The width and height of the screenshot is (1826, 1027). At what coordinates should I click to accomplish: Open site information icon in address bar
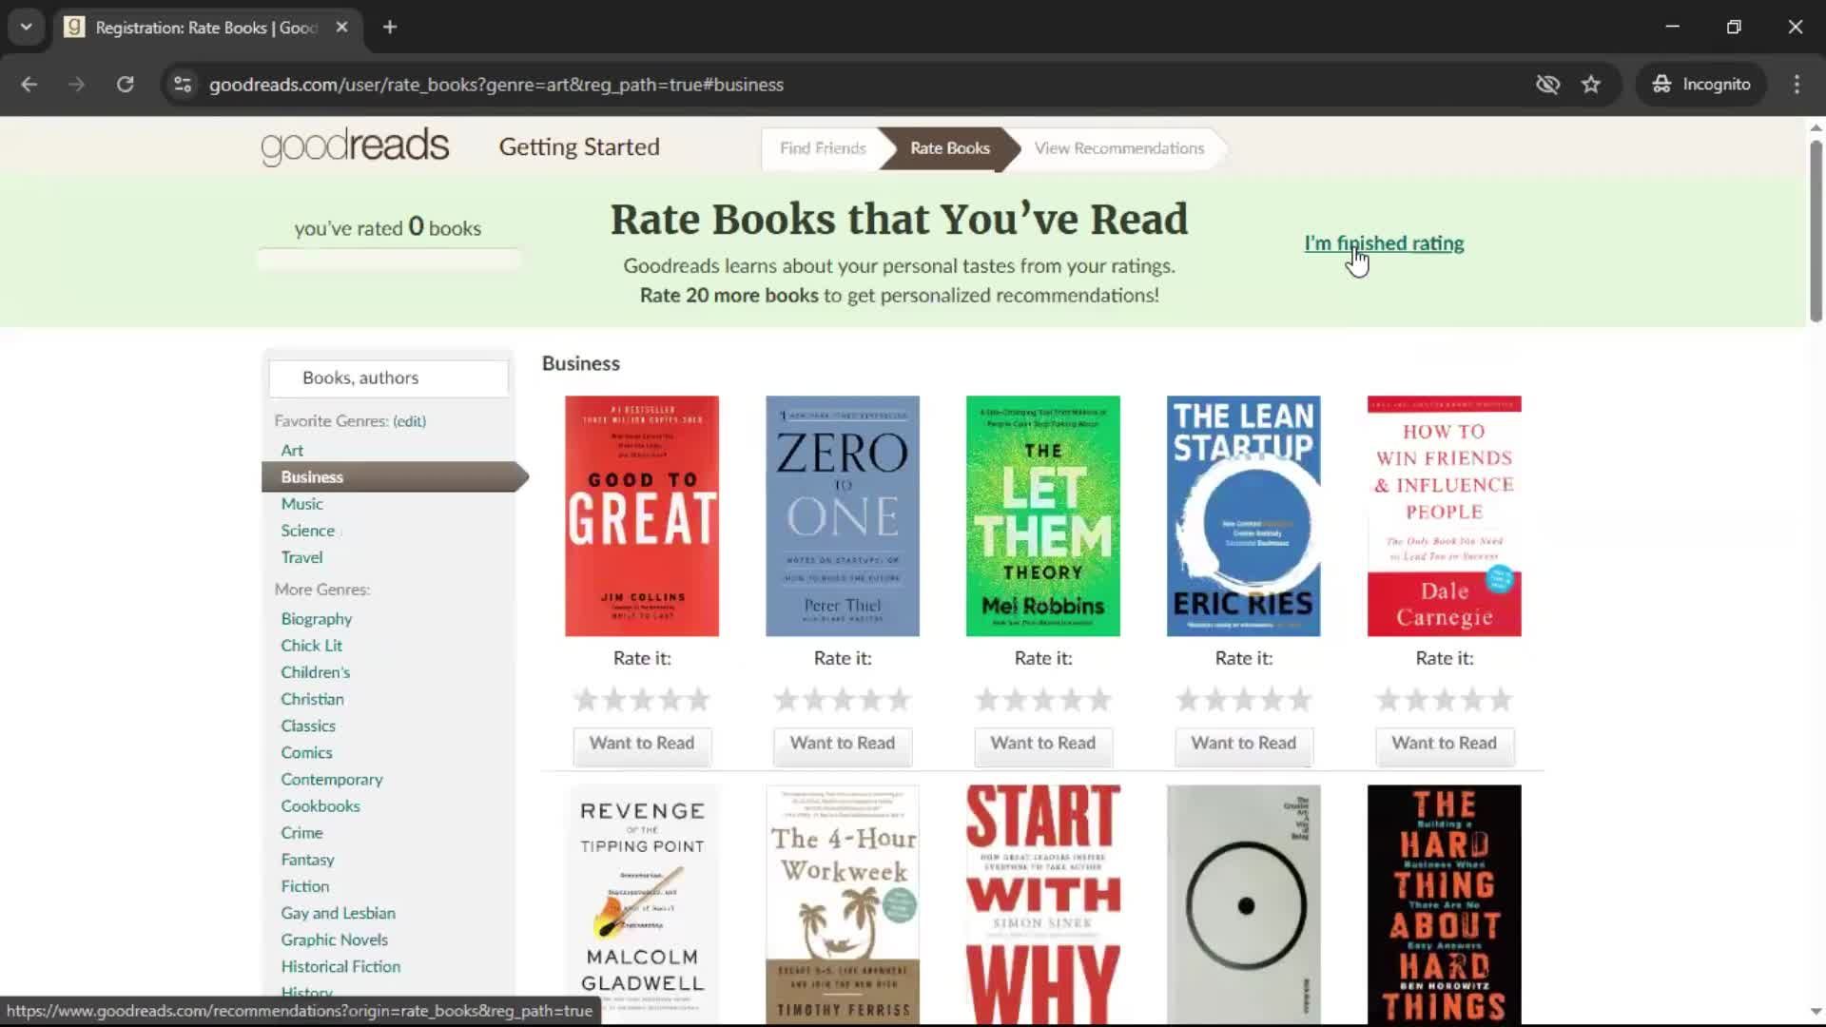click(x=183, y=85)
